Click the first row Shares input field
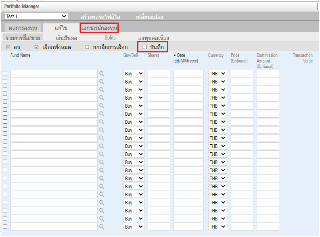Viewport: 320px width, 237px height. [159, 74]
